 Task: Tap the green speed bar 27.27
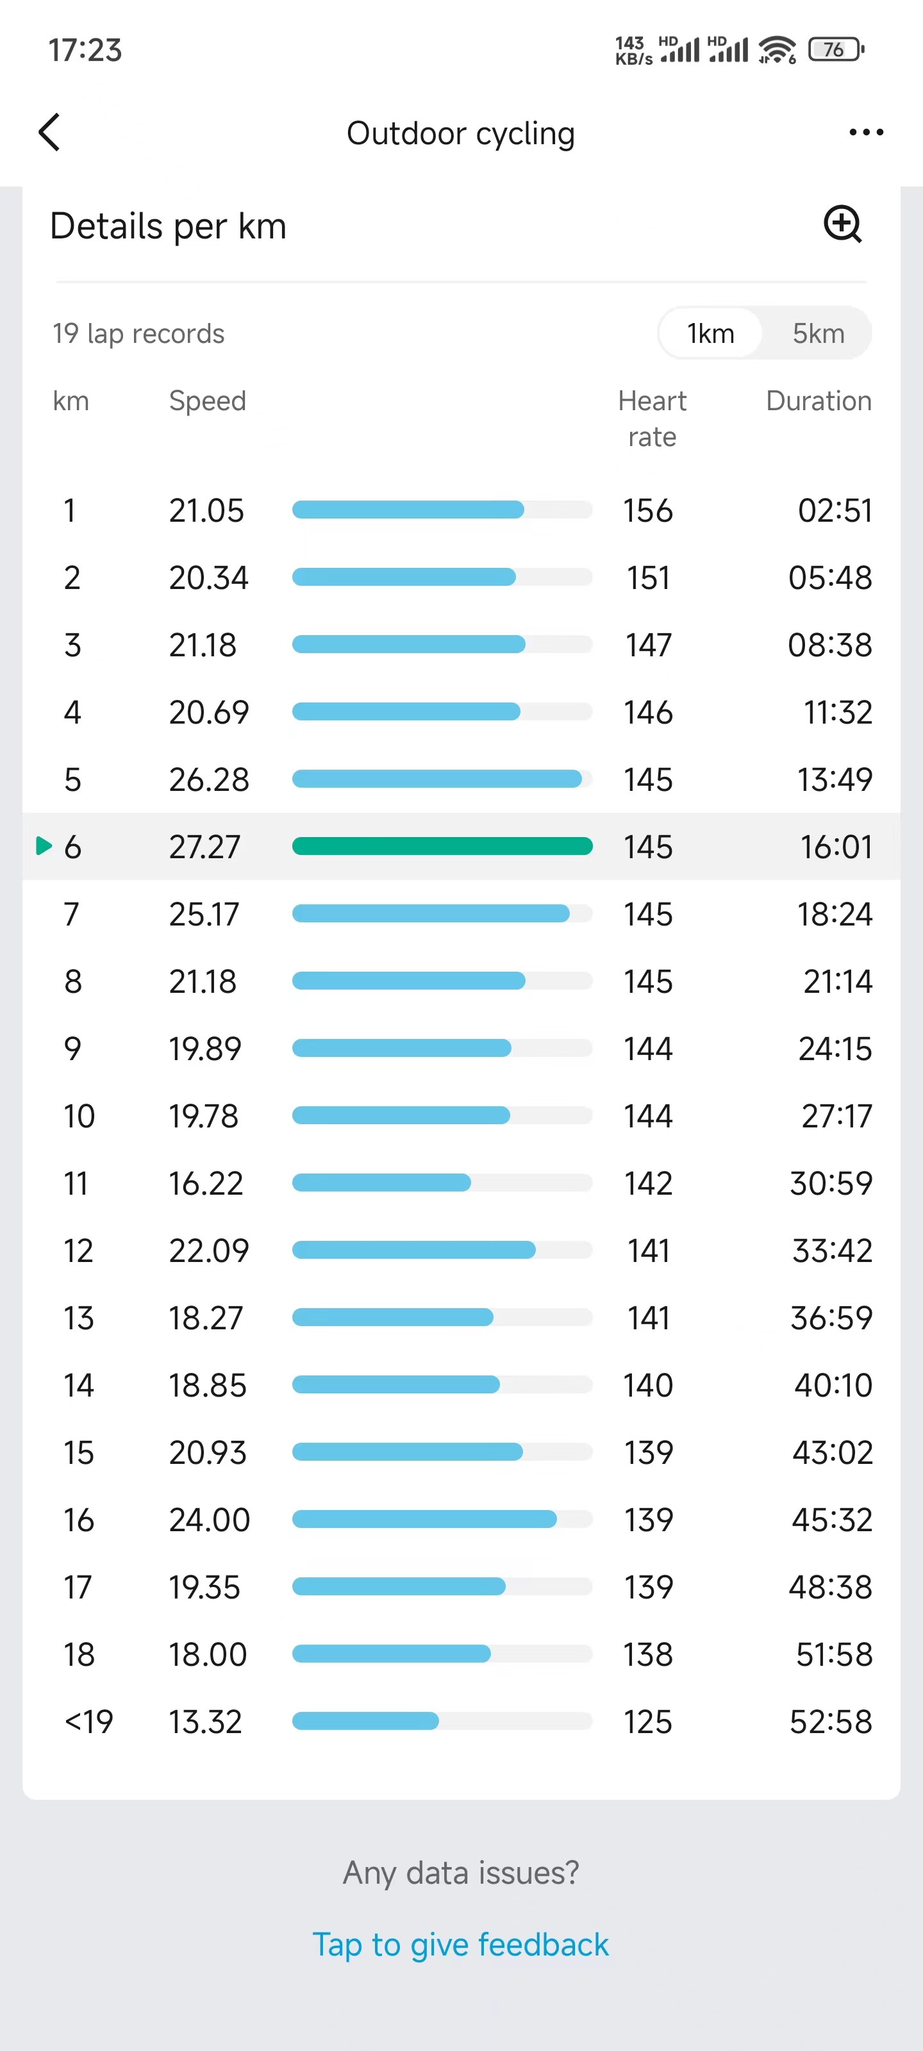(x=442, y=846)
